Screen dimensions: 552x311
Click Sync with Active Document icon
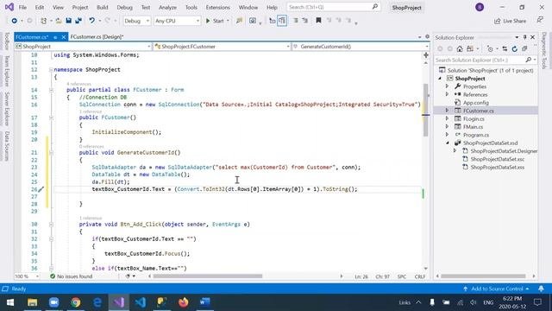coord(505,48)
